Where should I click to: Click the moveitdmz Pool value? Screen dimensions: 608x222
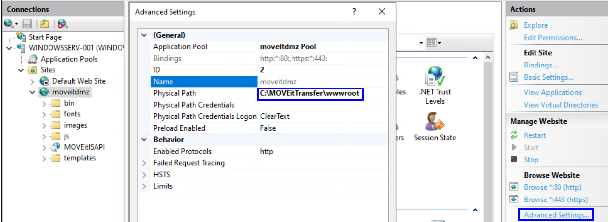point(288,47)
